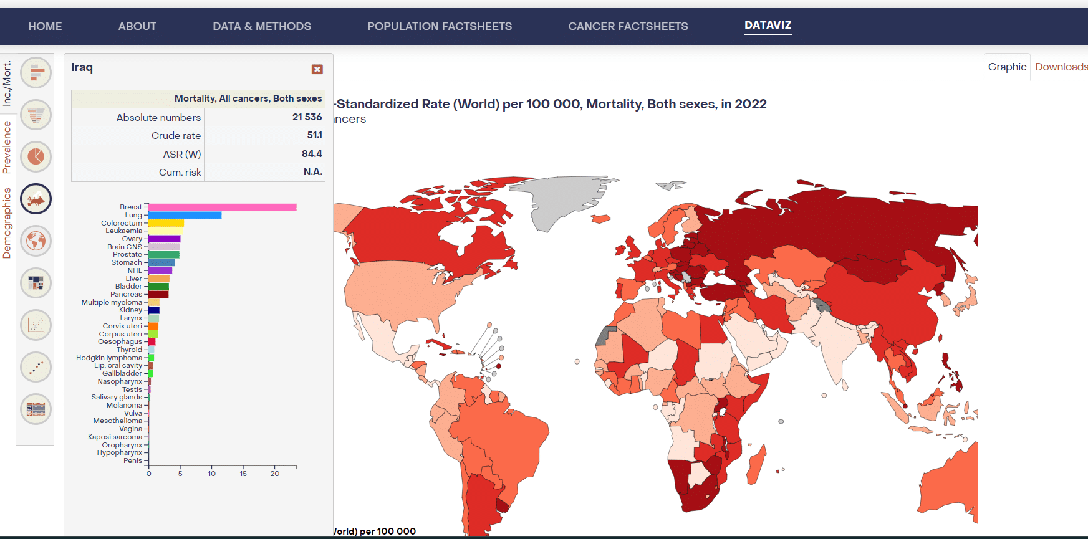Open the Downloads tab
Screen dimensions: 1088x539
(1061, 67)
